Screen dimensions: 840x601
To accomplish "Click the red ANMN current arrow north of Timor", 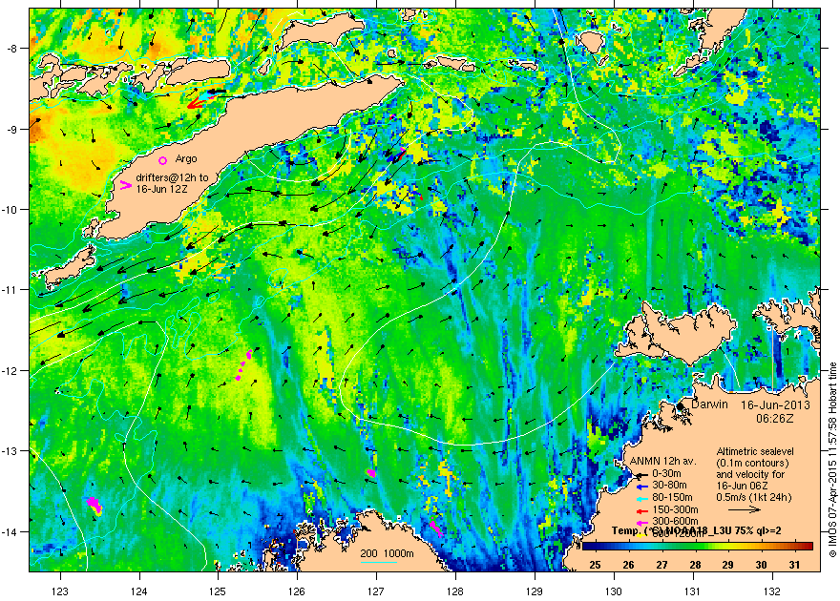I will tap(199, 103).
